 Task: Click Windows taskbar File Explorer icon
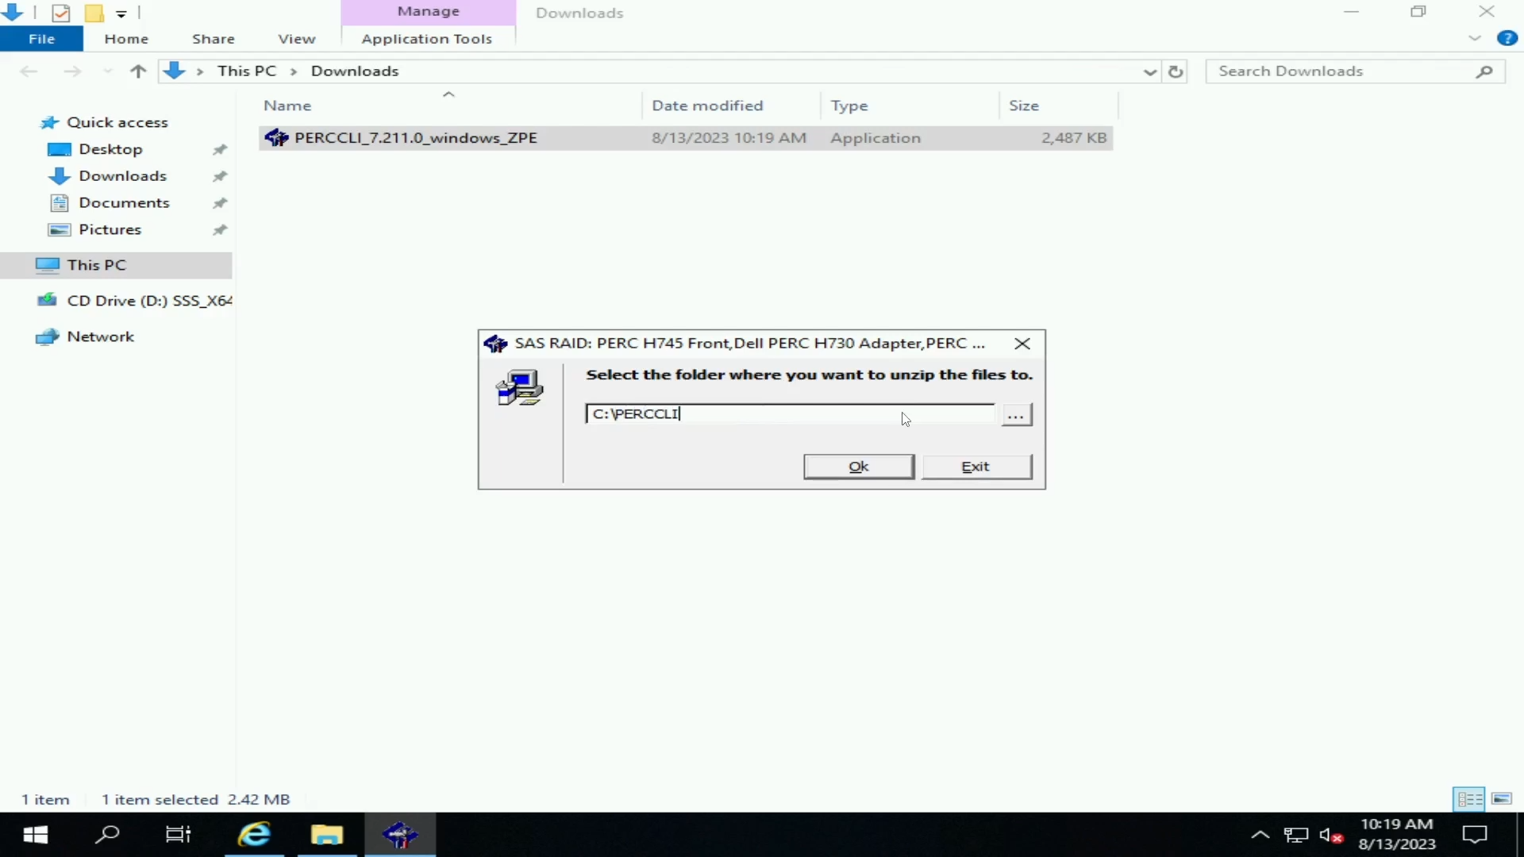coord(326,834)
